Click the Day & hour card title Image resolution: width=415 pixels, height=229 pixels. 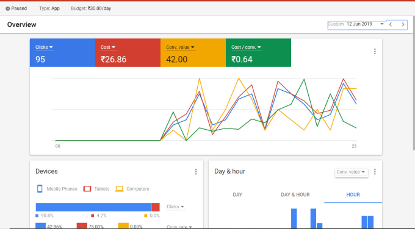(x=229, y=171)
